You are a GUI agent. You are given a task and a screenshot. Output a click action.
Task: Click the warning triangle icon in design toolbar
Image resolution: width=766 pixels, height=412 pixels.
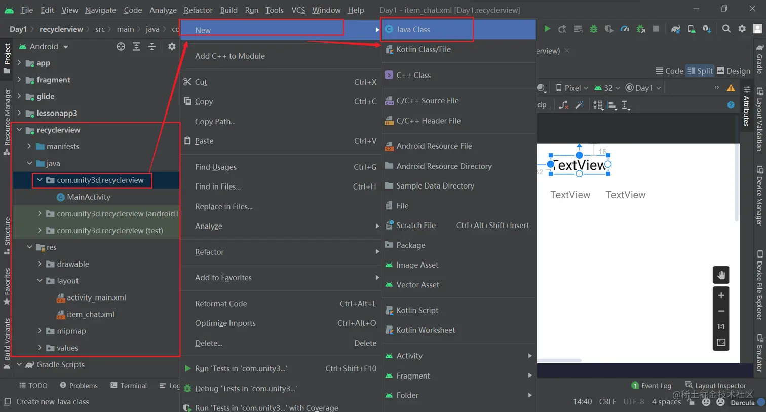731,88
